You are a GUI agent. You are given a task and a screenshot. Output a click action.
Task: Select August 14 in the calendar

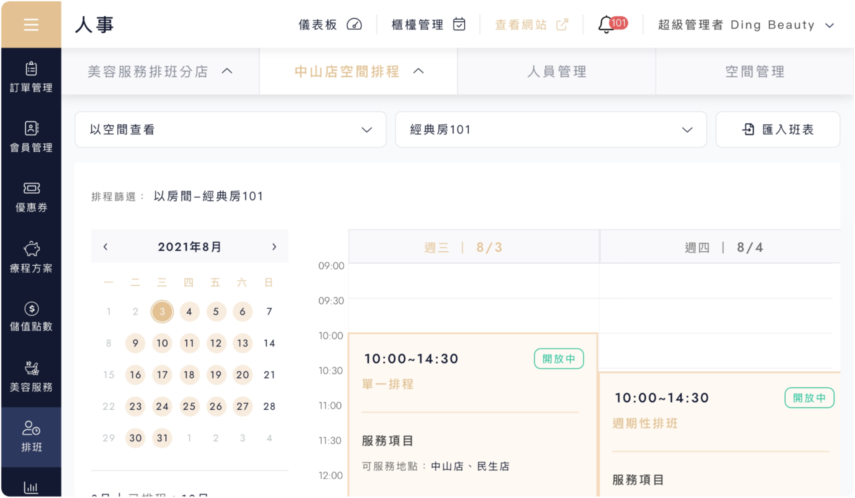(x=269, y=343)
